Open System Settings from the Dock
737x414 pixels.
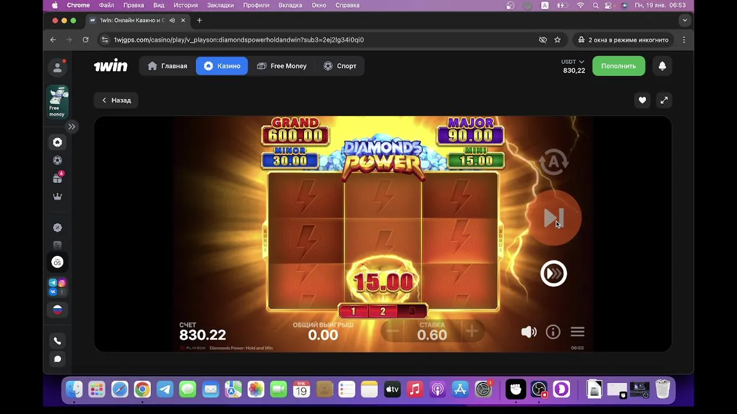coord(483,389)
